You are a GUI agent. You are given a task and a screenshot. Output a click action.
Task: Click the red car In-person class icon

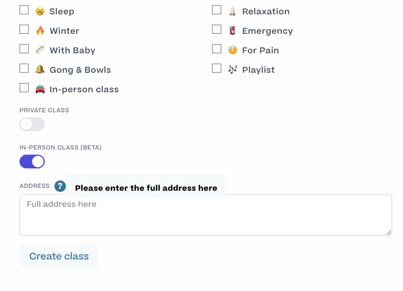click(x=40, y=89)
